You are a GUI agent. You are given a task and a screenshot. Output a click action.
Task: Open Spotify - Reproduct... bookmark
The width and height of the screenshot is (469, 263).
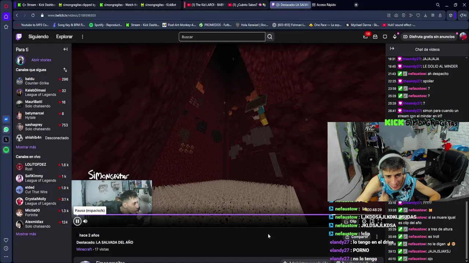(105, 25)
